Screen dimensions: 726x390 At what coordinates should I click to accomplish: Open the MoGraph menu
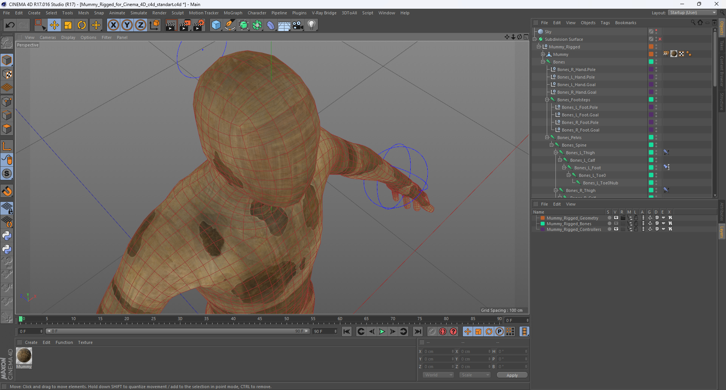pos(233,13)
